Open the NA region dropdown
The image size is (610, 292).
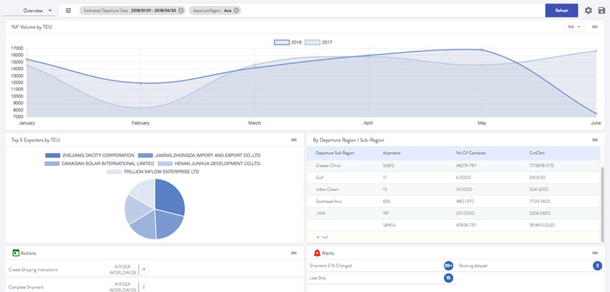coord(574,27)
